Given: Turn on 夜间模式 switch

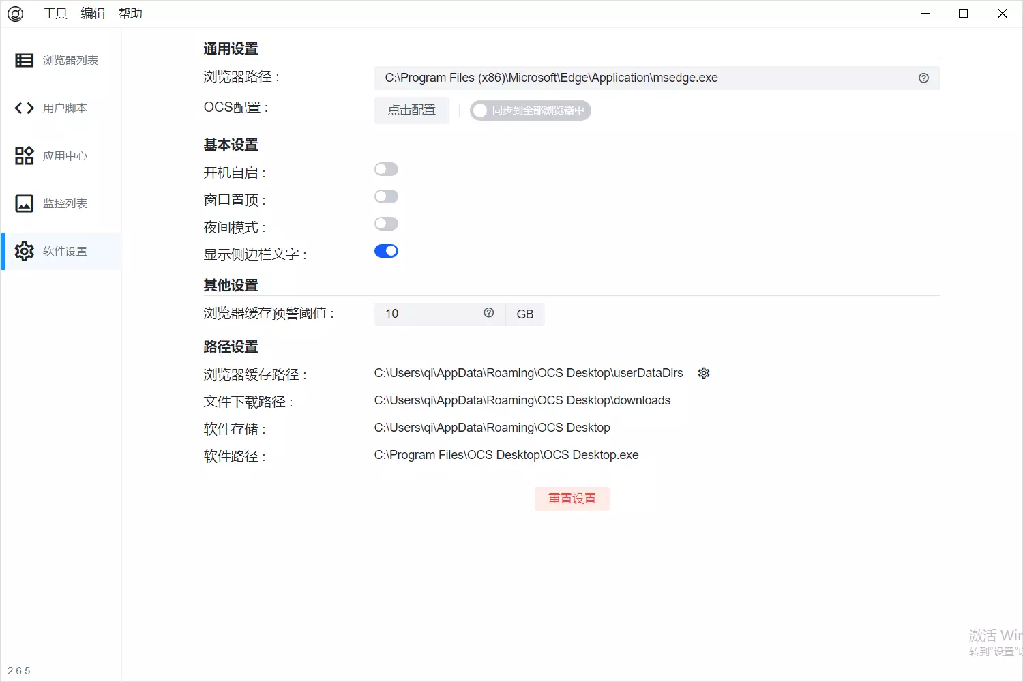Looking at the screenshot, I should click(386, 224).
